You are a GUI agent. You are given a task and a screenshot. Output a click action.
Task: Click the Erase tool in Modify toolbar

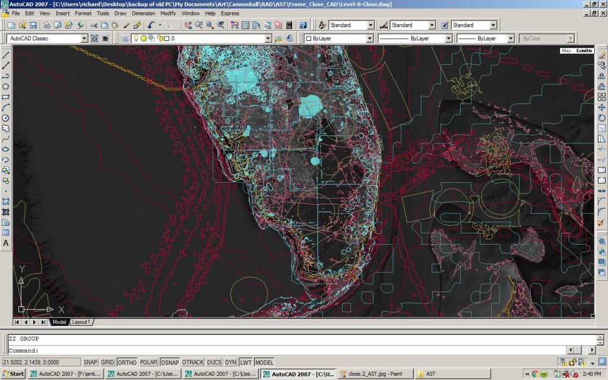tap(601, 55)
